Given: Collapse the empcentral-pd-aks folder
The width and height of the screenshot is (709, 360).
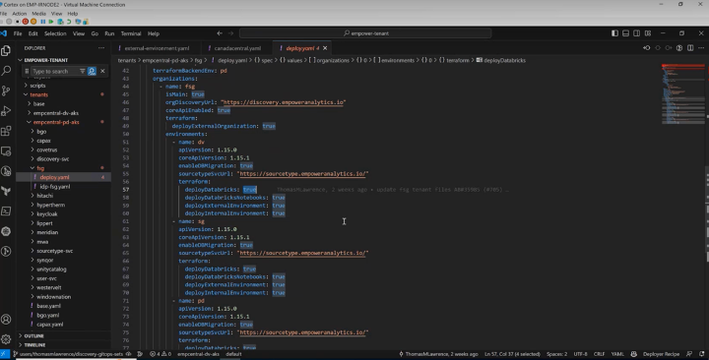Looking at the screenshot, I should (x=56, y=122).
